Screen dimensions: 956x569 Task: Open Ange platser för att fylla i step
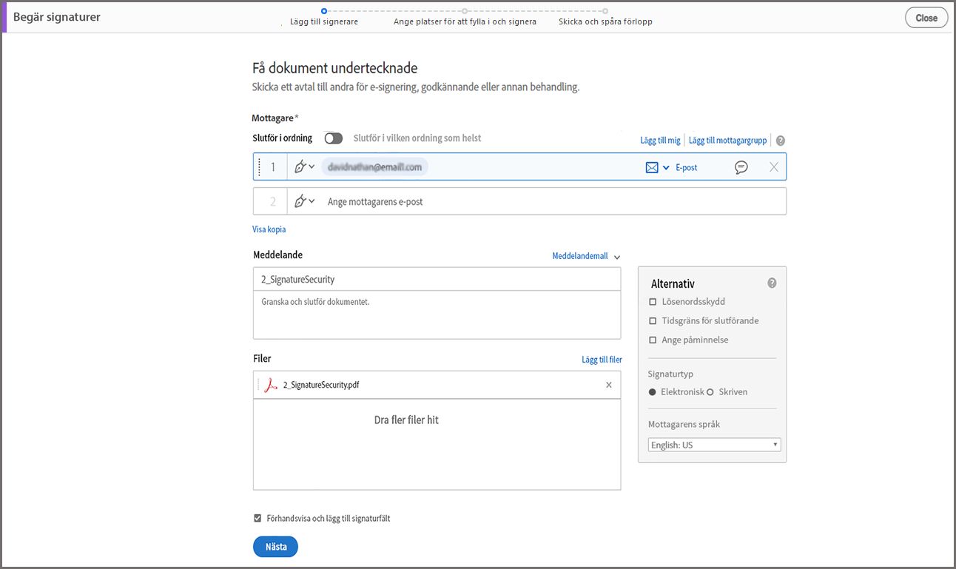click(x=465, y=21)
